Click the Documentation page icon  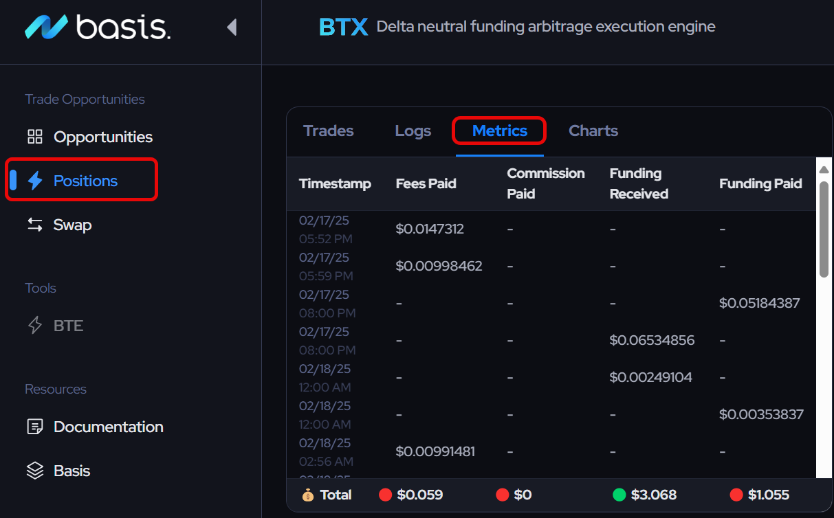click(x=34, y=427)
